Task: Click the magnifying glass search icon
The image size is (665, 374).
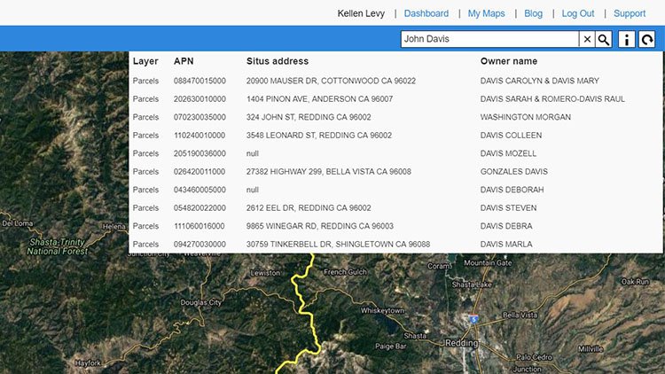Action: 604,39
